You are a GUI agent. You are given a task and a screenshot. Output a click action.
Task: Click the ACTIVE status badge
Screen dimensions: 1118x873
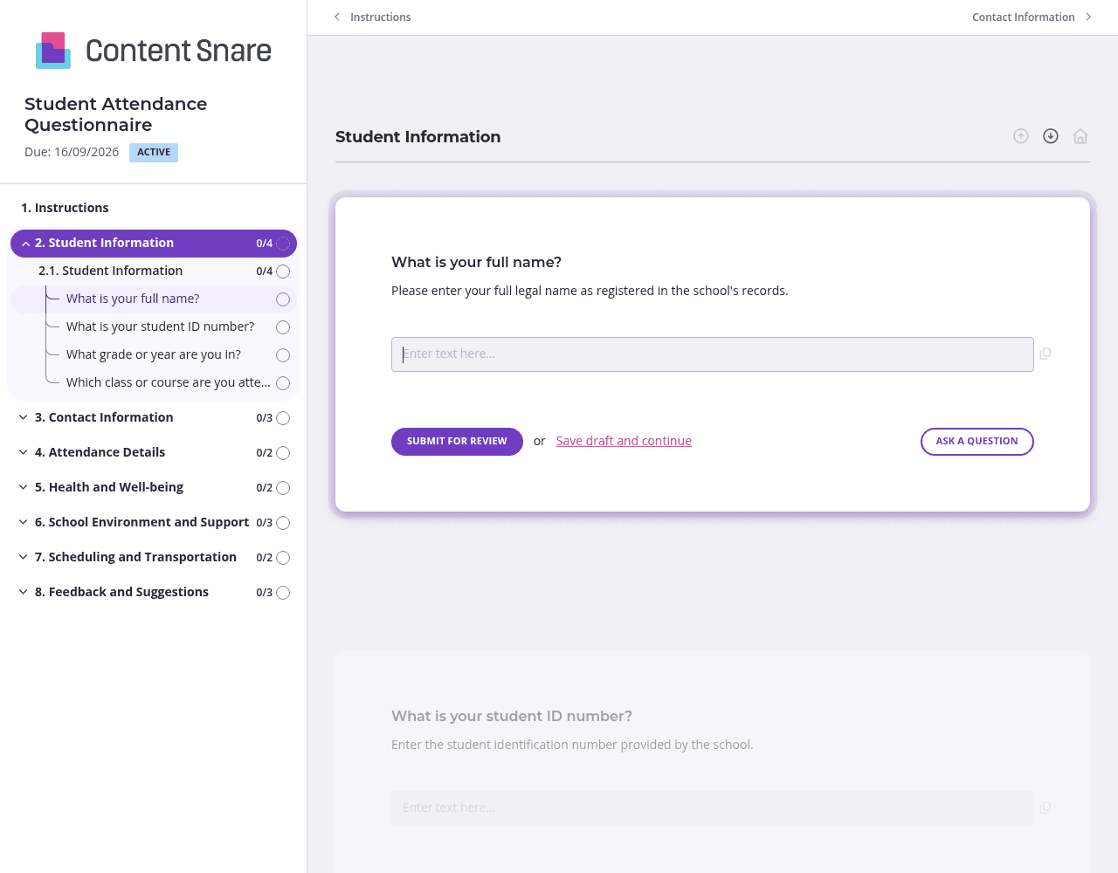pyautogui.click(x=154, y=153)
